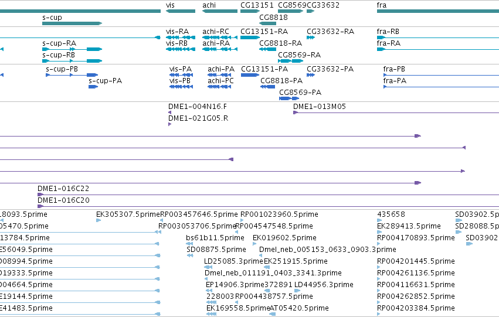This screenshot has height=317, width=499.
Task: Select the achi-PC protein label
Action: (220, 81)
